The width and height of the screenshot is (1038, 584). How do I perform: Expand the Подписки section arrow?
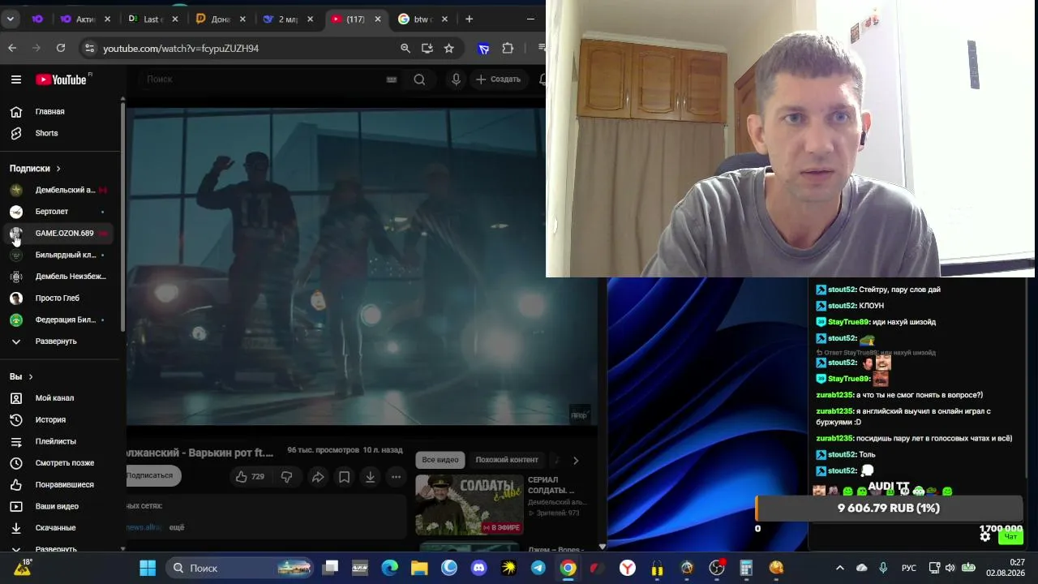pyautogui.click(x=58, y=169)
